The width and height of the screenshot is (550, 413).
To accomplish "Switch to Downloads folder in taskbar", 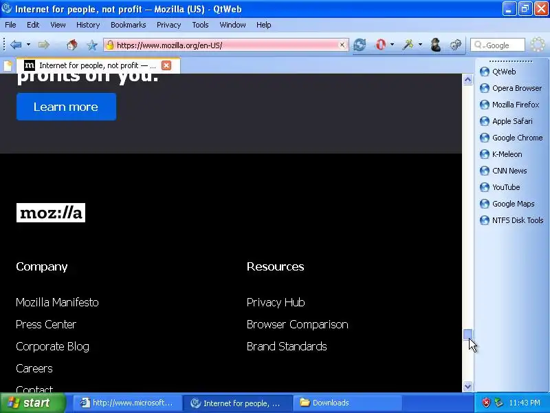I will (347, 403).
